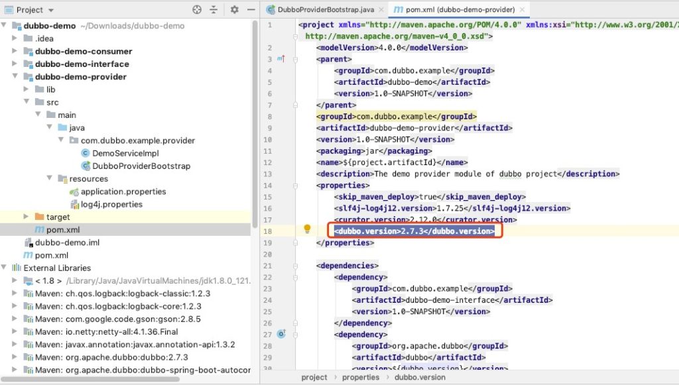Click the Project panel horizontal scrollbar

point(90,379)
